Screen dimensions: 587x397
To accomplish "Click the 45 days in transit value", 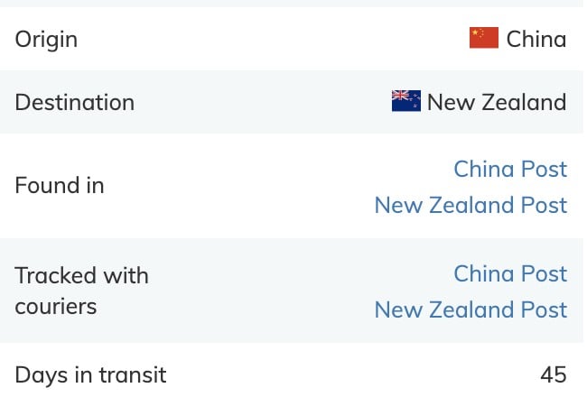I will (x=553, y=374).
